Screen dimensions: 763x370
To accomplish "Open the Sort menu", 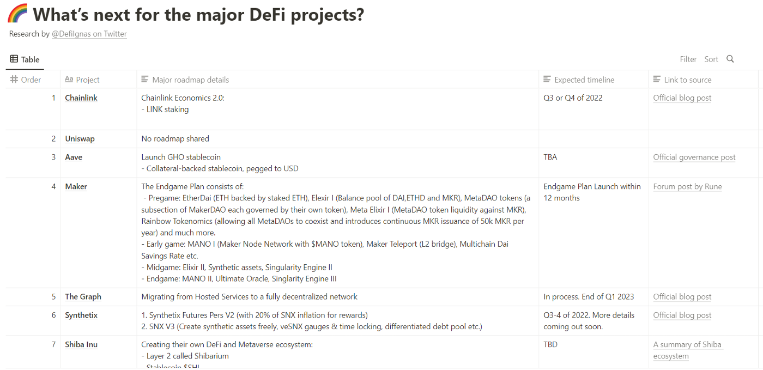I will (x=711, y=59).
